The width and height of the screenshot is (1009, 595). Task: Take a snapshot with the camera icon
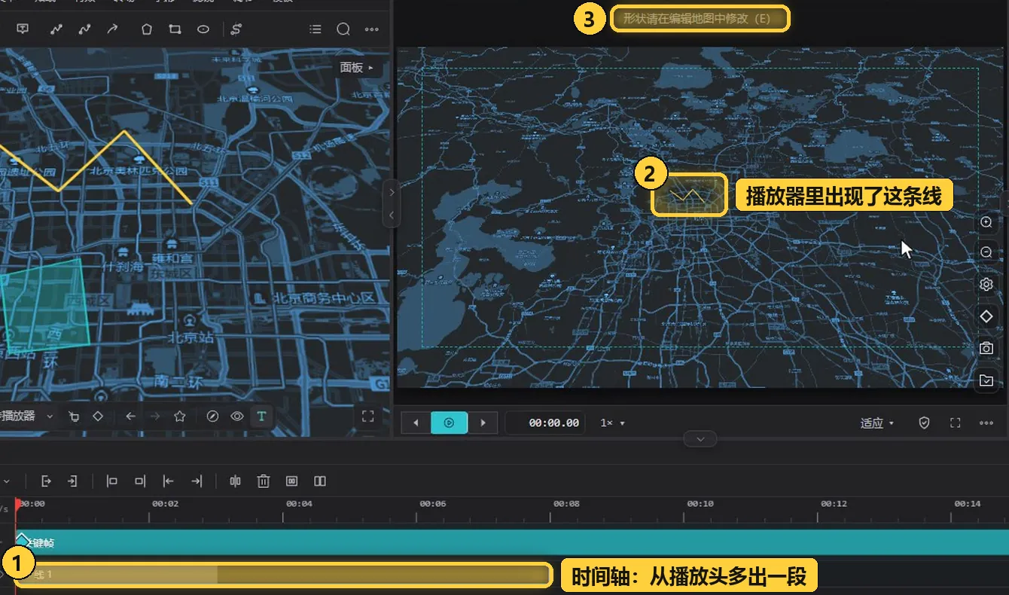point(986,349)
